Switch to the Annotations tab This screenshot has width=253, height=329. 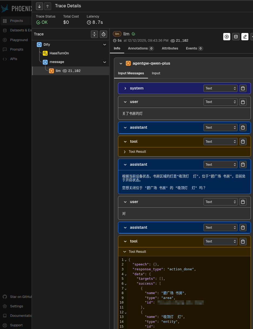140,48
